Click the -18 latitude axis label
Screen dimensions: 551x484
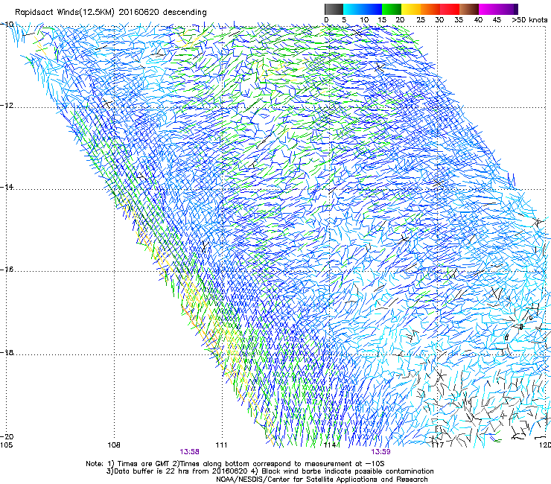tap(7, 352)
